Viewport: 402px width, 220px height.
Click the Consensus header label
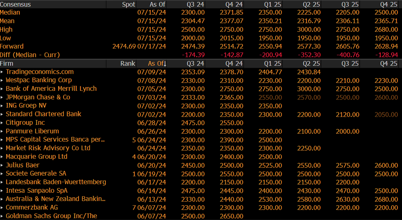click(16, 4)
